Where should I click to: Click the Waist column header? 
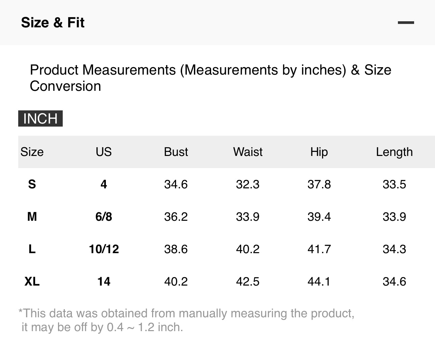coord(248,152)
